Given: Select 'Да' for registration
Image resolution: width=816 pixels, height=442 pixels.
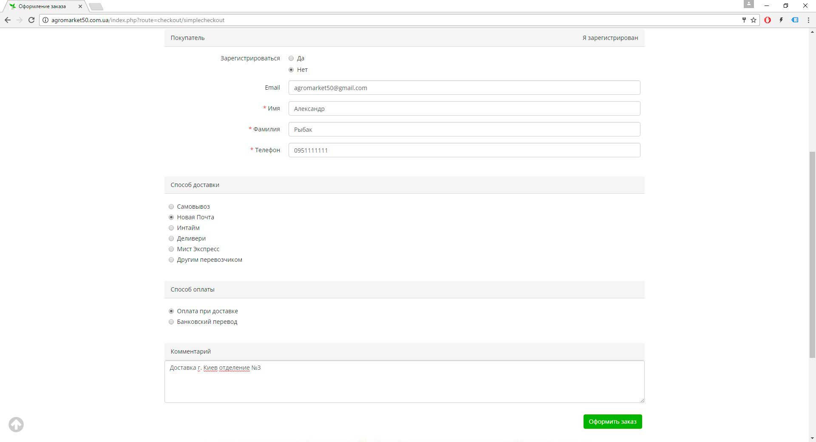Looking at the screenshot, I should [291, 58].
